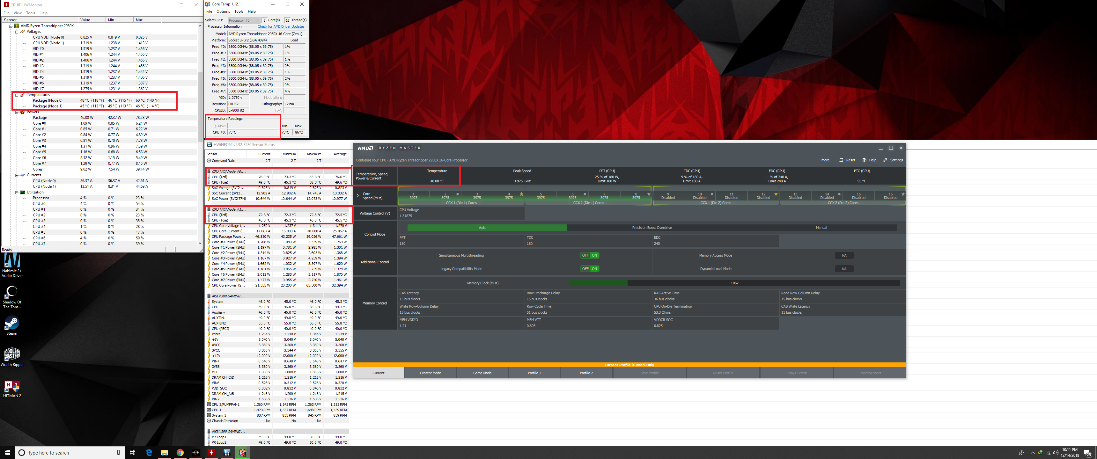Adjust the Memory Clock (MHz) slider bar
1097x459 pixels.
click(x=734, y=283)
